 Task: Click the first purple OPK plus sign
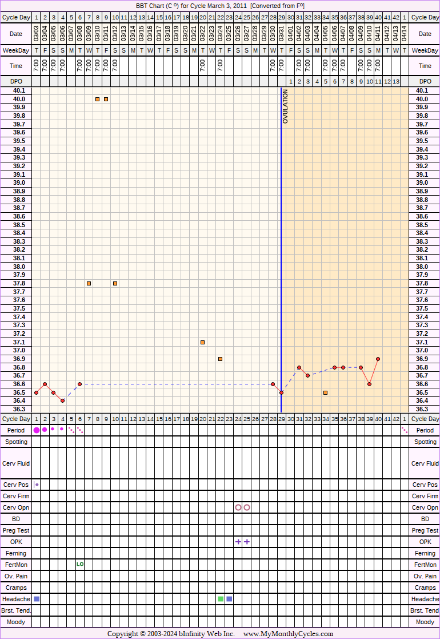238,542
